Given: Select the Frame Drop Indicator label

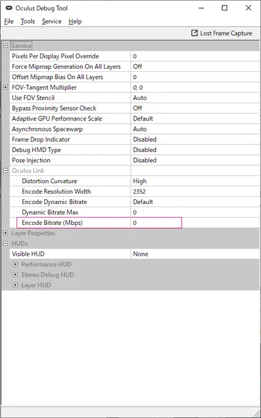Looking at the screenshot, I should (41, 140).
